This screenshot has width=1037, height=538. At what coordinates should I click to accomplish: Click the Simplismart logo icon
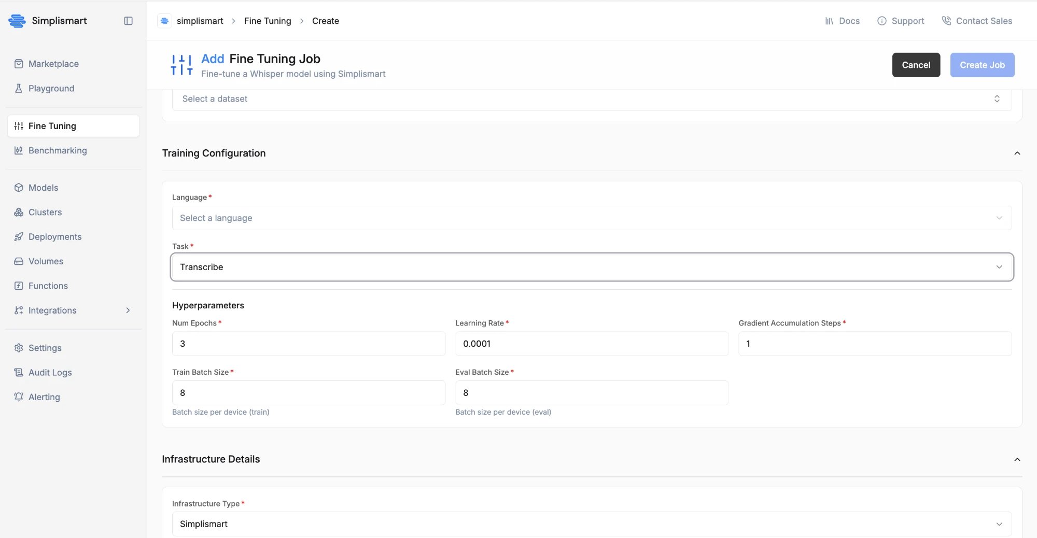[x=17, y=21]
